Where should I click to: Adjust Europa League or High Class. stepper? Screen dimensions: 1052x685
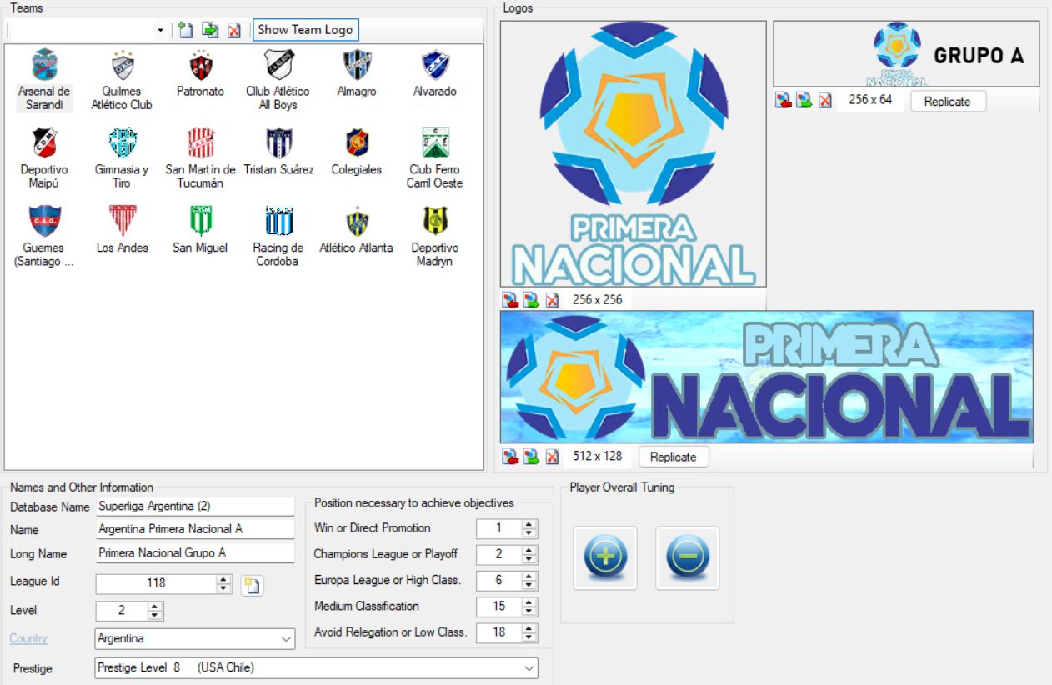tap(529, 580)
